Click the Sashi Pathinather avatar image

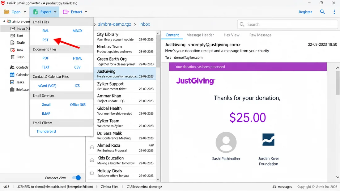click(x=226, y=142)
